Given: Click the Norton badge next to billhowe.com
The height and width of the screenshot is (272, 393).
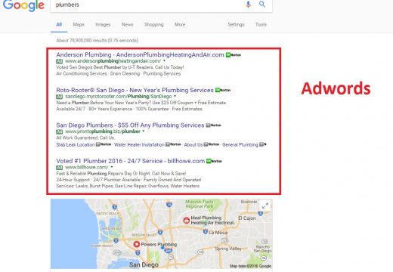Looking at the screenshot, I should tap(214, 161).
